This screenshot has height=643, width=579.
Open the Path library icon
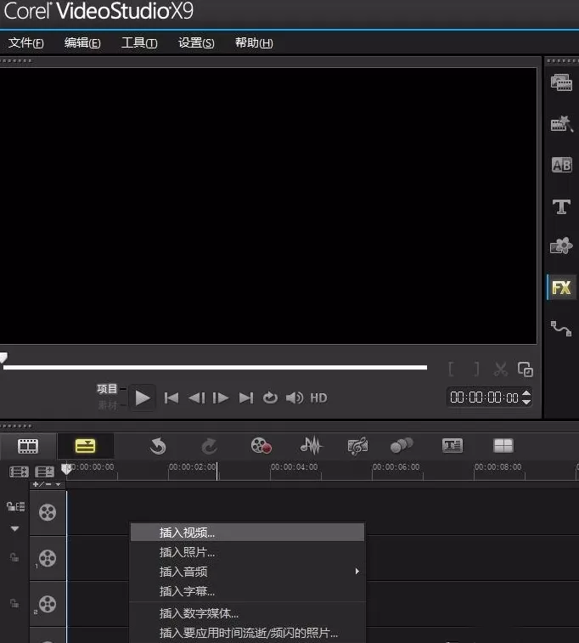pyautogui.click(x=561, y=329)
